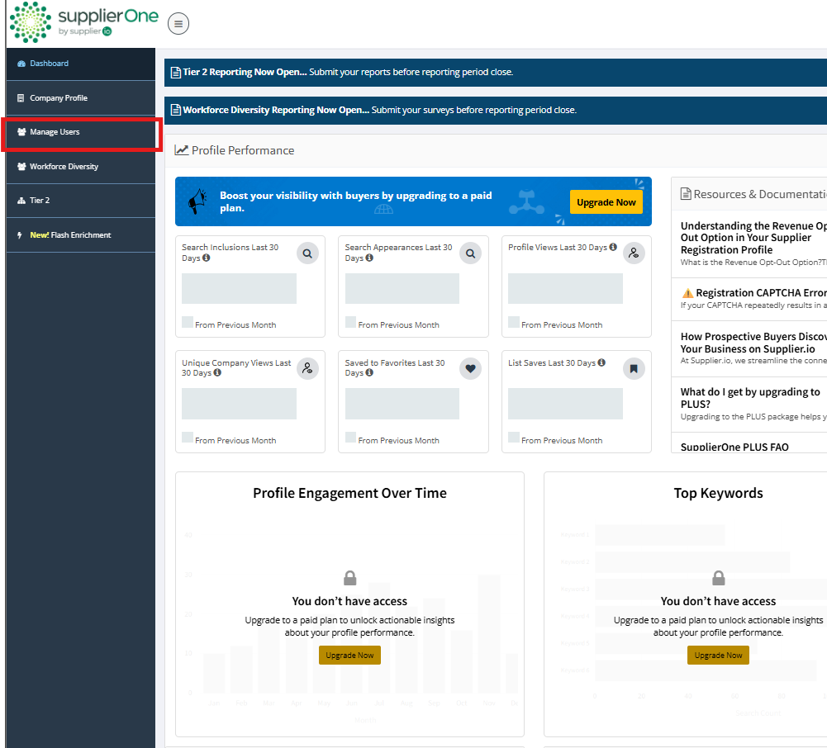The image size is (827, 748).
Task: Open New! Flash Enrichment sidebar item
Action: click(69, 235)
